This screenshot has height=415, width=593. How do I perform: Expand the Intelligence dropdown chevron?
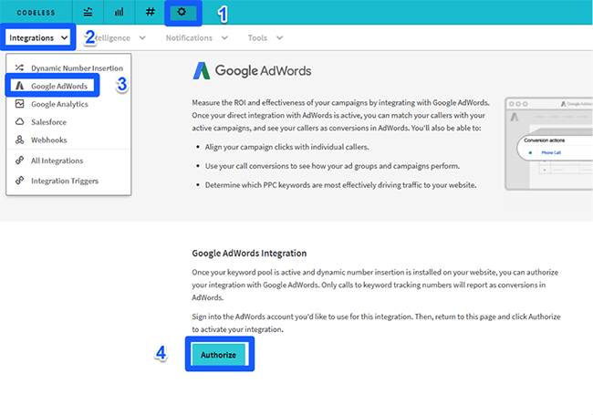[142, 37]
